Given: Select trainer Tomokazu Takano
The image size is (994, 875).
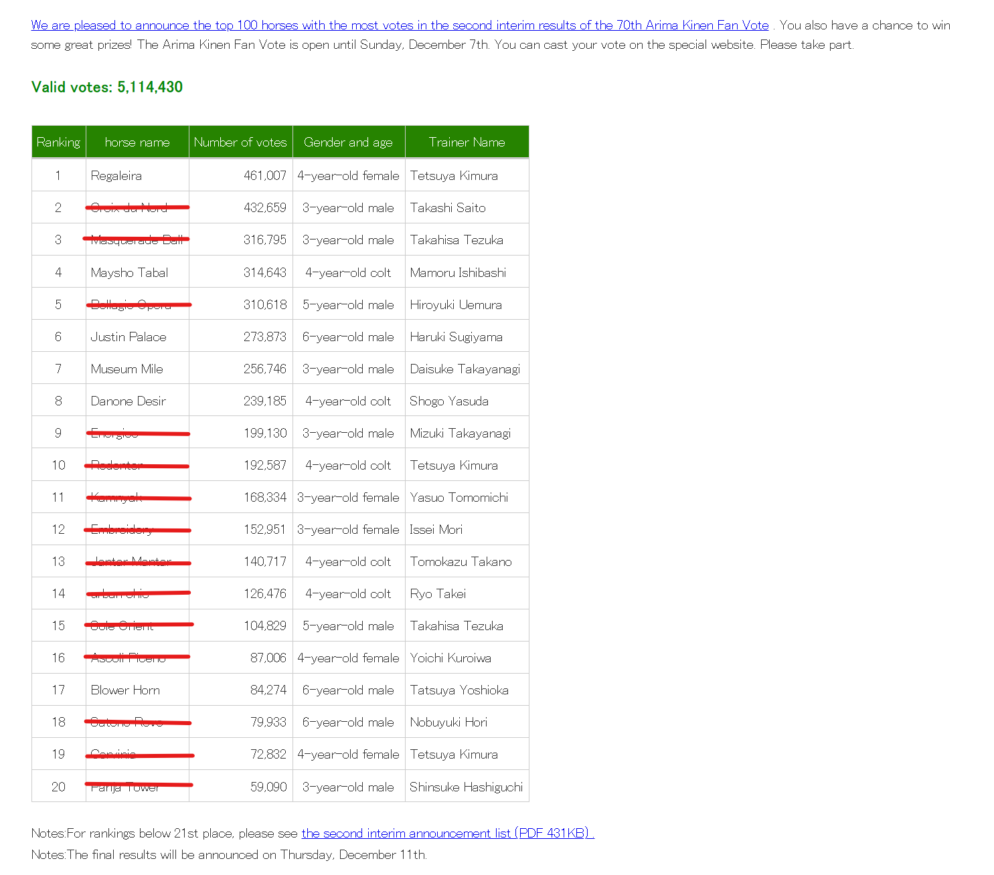Looking at the screenshot, I should [x=461, y=561].
